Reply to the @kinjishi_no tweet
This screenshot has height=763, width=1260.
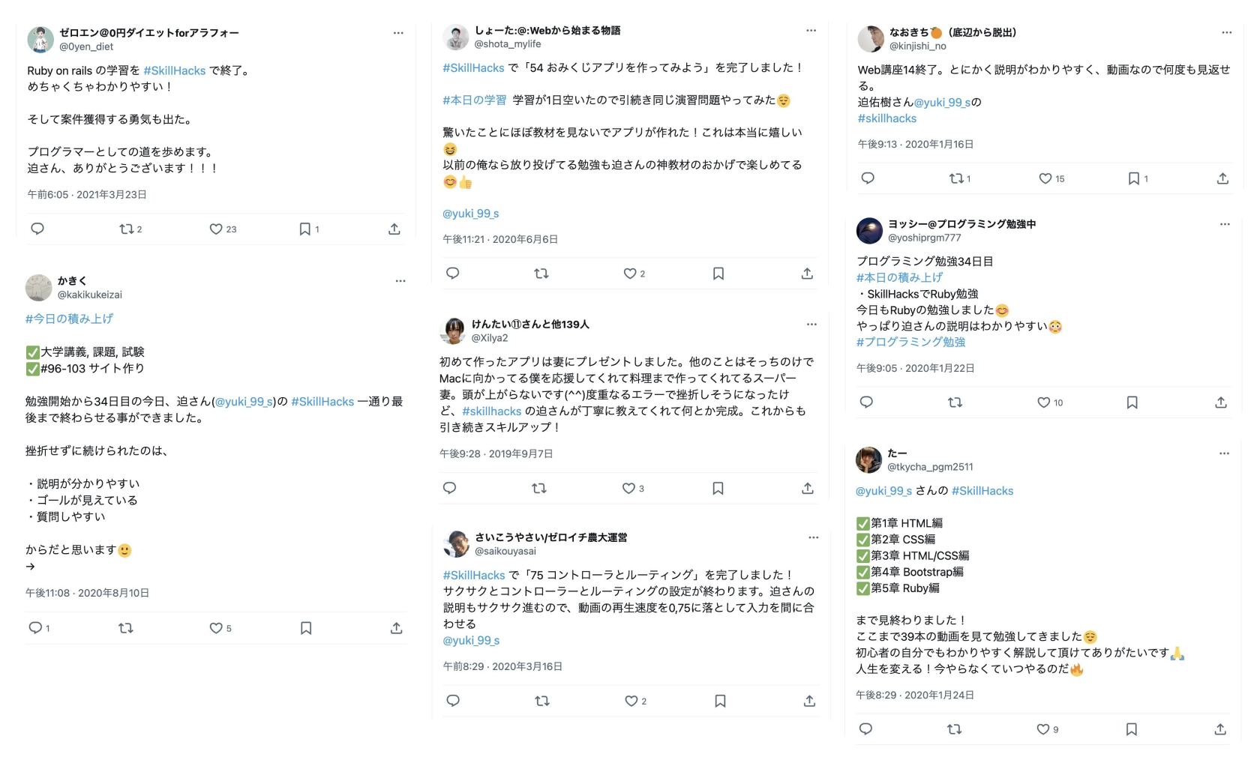868,178
